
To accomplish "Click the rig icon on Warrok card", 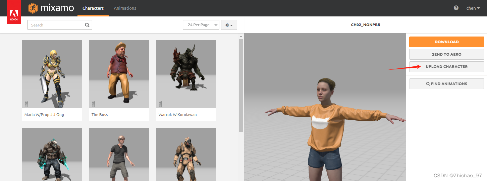I will (x=161, y=104).
